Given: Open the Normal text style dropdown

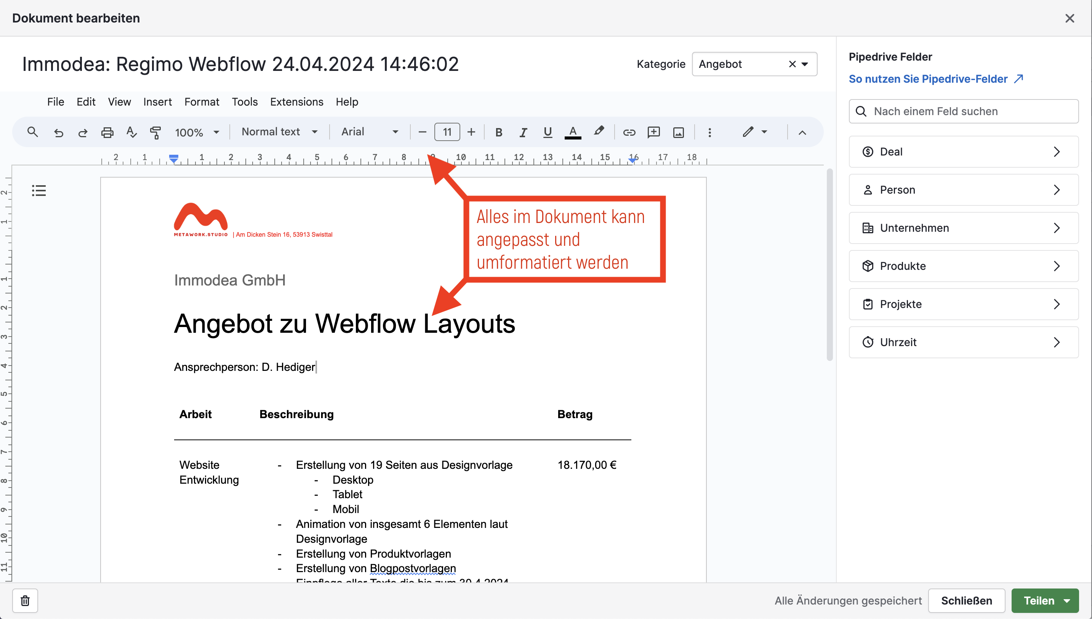Looking at the screenshot, I should click(x=280, y=132).
